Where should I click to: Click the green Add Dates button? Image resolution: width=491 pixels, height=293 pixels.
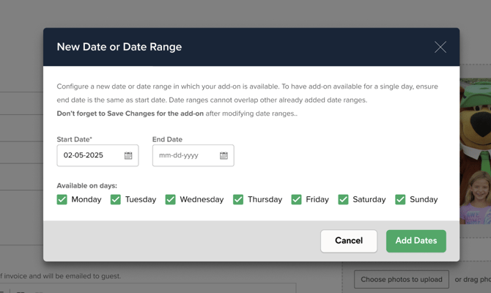coord(416,241)
